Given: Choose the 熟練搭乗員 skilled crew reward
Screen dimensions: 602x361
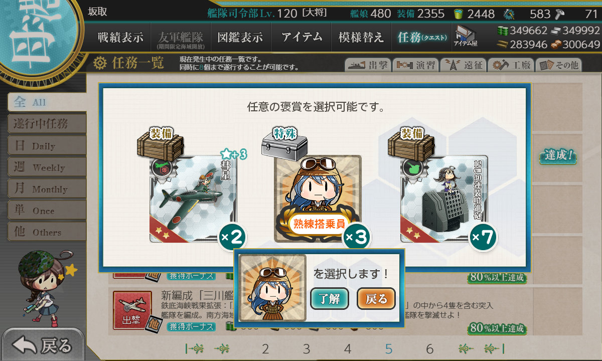Looking at the screenshot, I should coord(318,199).
